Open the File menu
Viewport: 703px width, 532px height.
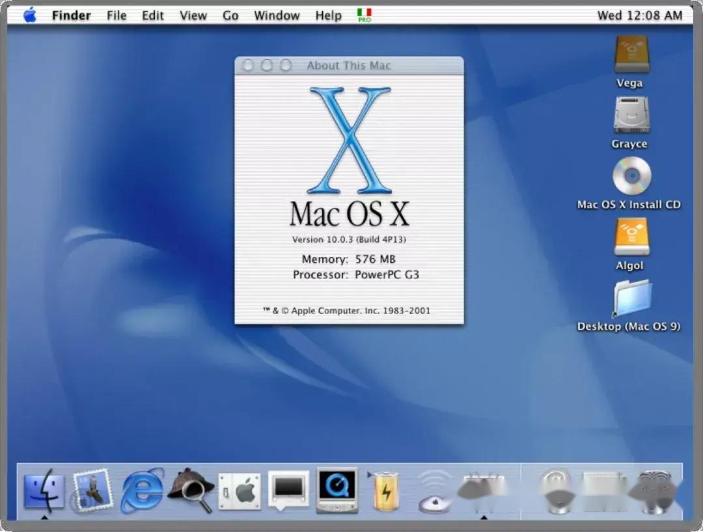(x=117, y=15)
